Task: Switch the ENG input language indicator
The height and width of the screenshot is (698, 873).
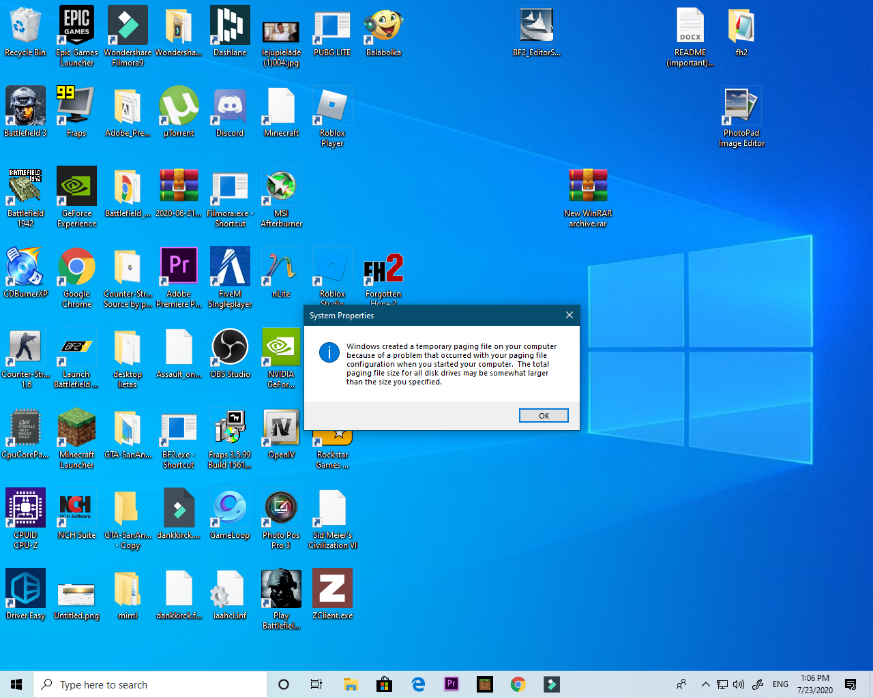Action: pos(781,684)
